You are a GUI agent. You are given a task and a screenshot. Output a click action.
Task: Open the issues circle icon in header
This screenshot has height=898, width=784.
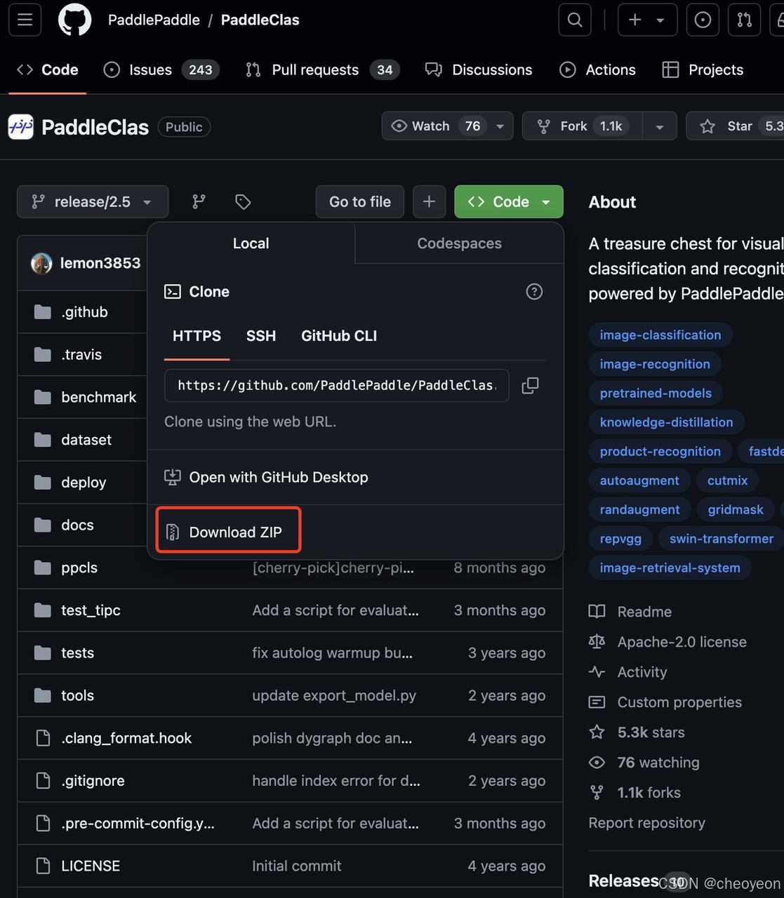click(703, 20)
